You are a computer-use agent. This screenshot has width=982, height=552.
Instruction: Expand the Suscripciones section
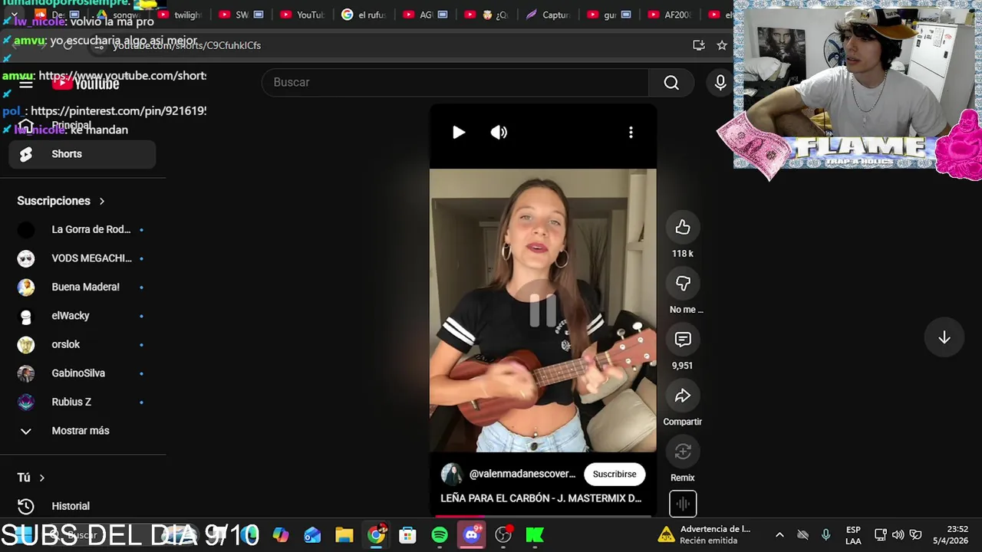coord(61,201)
